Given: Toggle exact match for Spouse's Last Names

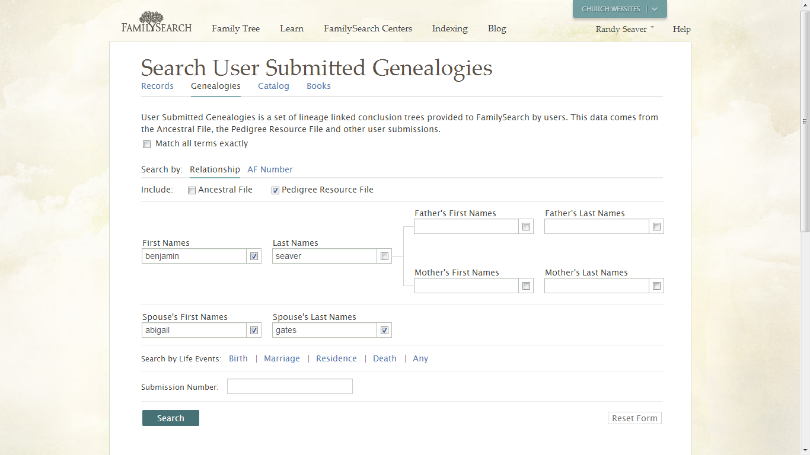Looking at the screenshot, I should point(384,330).
